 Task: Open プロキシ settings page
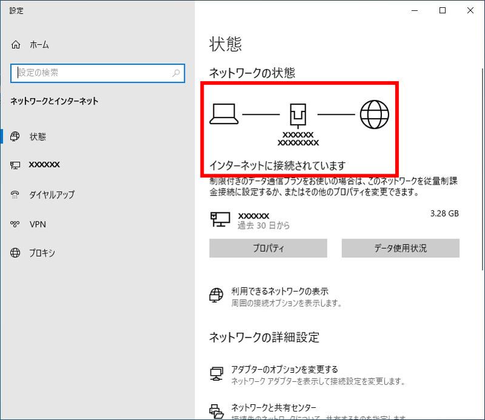coord(42,253)
